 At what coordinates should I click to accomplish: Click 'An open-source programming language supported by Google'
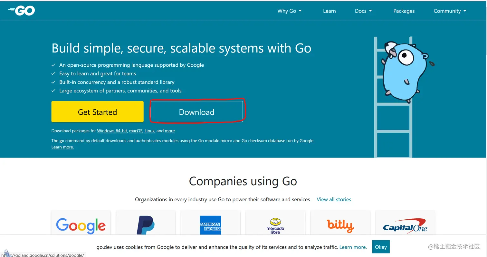coord(131,65)
